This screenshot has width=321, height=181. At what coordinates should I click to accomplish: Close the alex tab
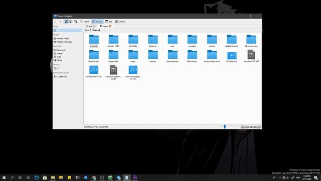94,26
